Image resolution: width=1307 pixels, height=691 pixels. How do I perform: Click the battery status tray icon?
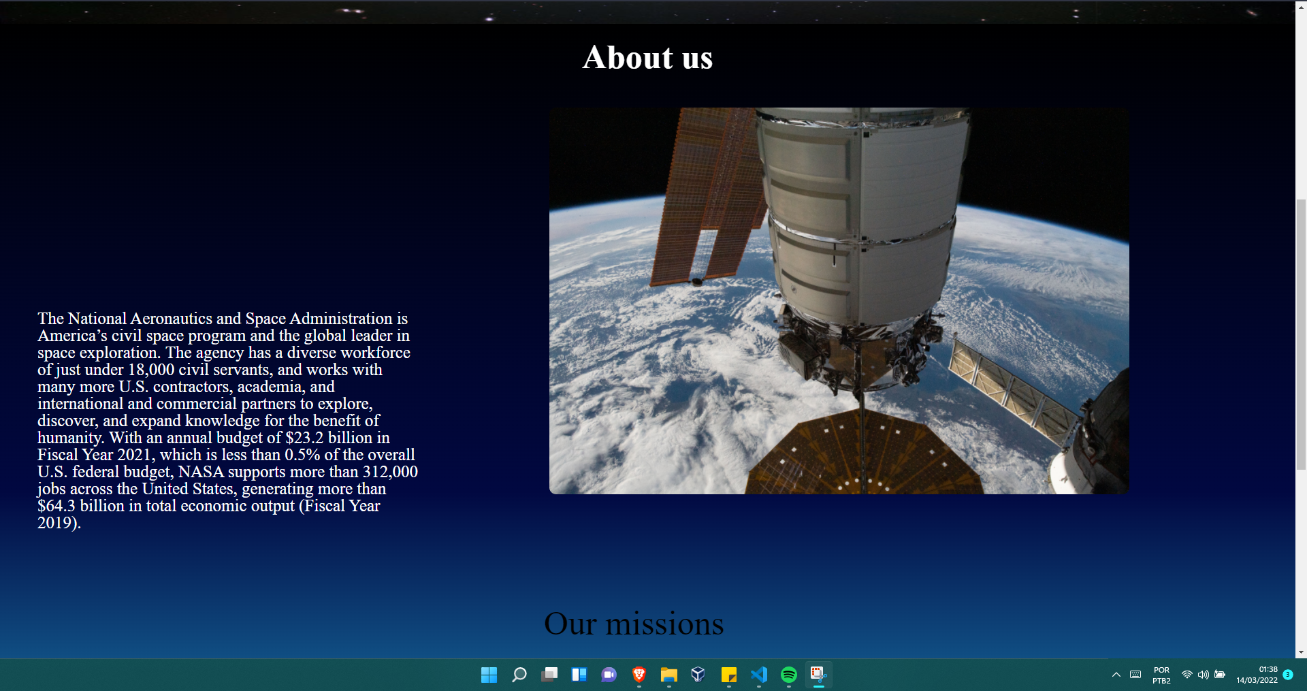pos(1220,675)
